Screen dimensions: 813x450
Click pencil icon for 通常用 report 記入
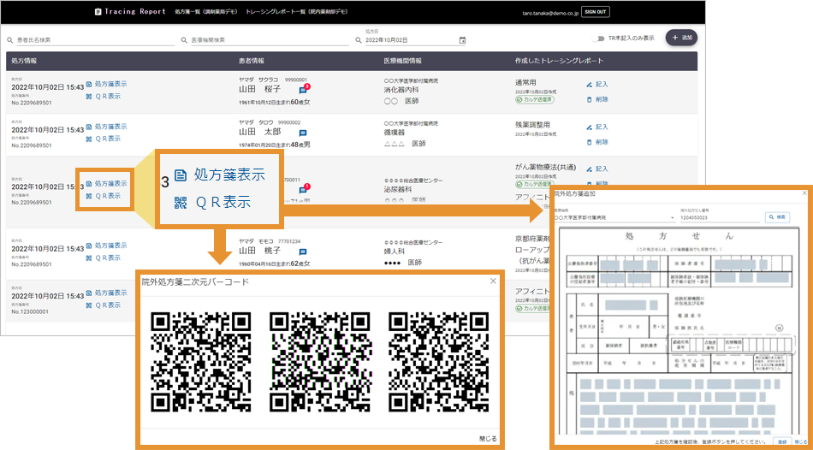click(x=589, y=84)
